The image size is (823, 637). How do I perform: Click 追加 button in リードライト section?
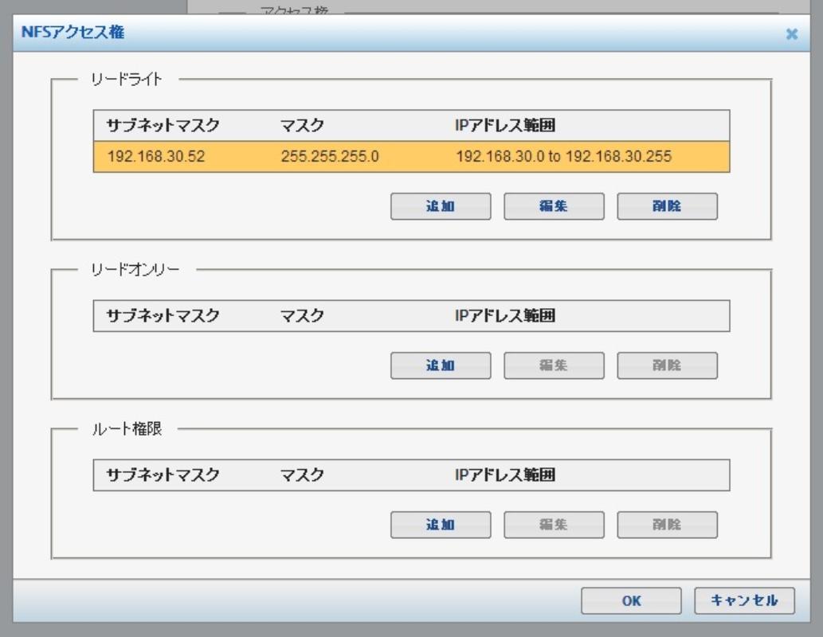[x=440, y=206]
